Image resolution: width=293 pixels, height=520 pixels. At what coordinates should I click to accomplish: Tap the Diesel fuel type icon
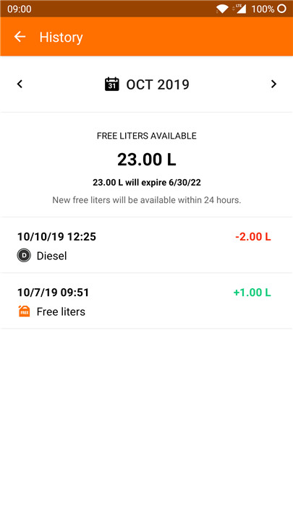coord(24,256)
